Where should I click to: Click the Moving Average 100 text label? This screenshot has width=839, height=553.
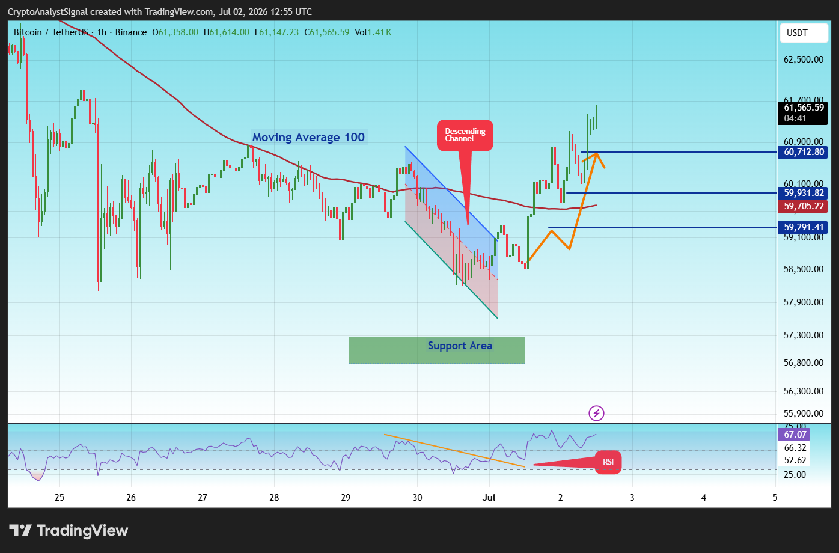(x=308, y=137)
